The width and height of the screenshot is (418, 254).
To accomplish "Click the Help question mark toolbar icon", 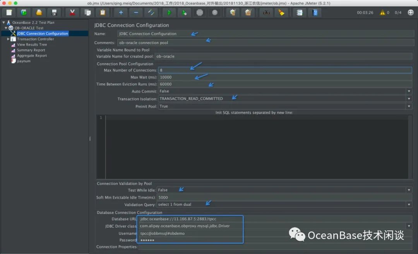I will click(x=315, y=12).
